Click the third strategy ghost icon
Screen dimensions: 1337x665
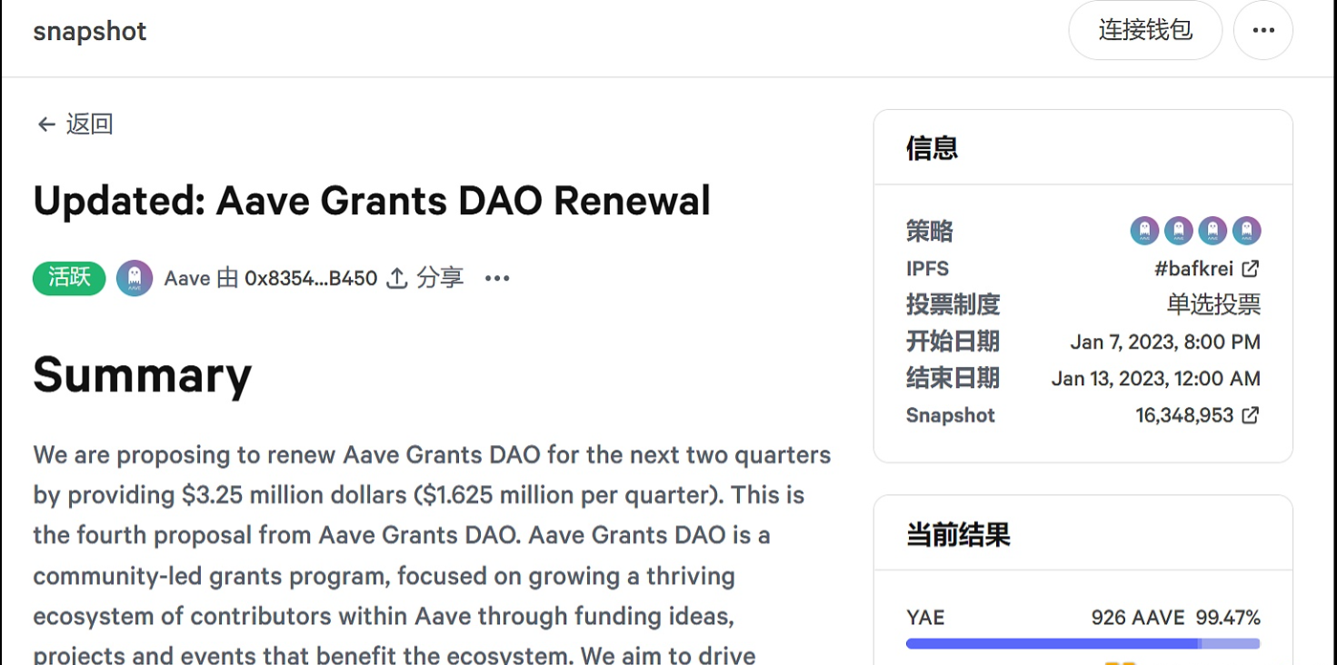tap(1212, 231)
